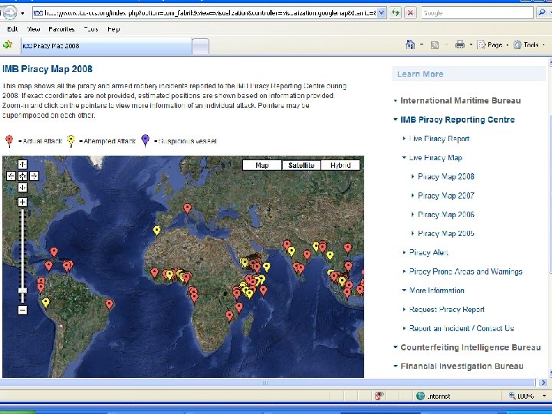The height and width of the screenshot is (414, 552).
Task: Open Report an Incident / Contact Us
Action: (462, 329)
